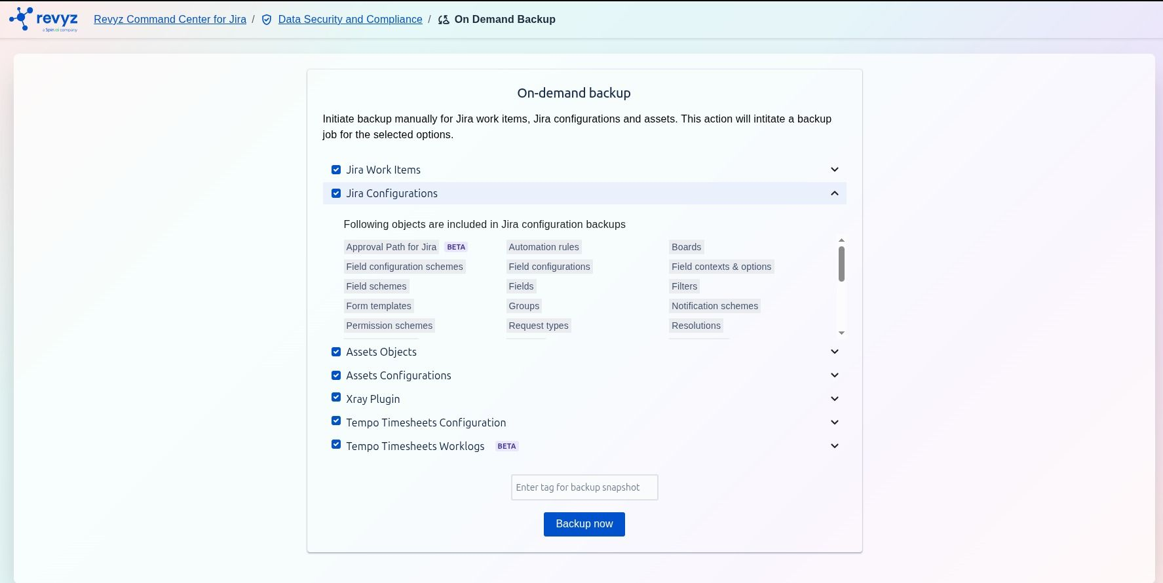Uncheck the Jira Work Items checkbox
Image resolution: width=1163 pixels, height=583 pixels.
(x=336, y=170)
